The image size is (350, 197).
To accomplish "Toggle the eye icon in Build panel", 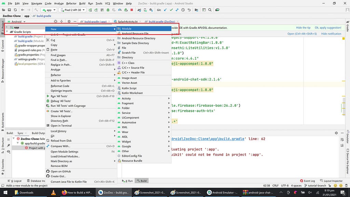I will [x=9, y=152].
